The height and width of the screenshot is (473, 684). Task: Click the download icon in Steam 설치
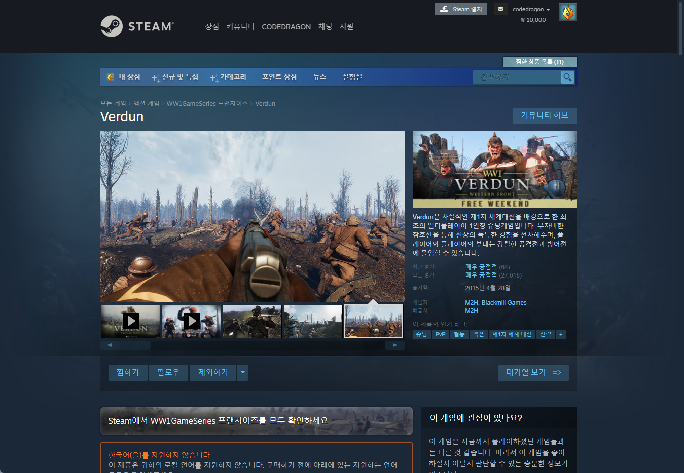point(444,9)
